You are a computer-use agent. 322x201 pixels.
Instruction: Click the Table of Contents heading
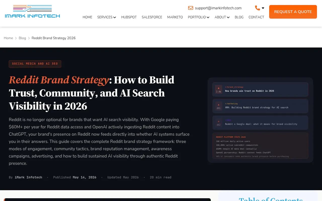point(271,199)
